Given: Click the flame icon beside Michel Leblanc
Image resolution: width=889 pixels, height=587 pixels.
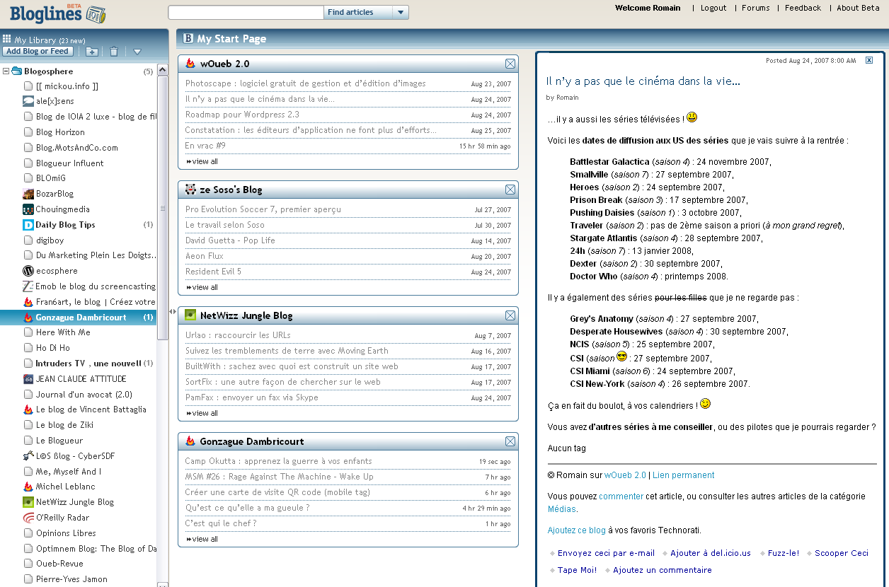Looking at the screenshot, I should 28,487.
